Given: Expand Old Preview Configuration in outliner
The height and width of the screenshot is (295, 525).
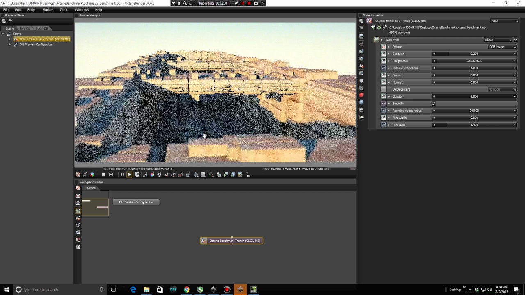Looking at the screenshot, I should click(9, 45).
